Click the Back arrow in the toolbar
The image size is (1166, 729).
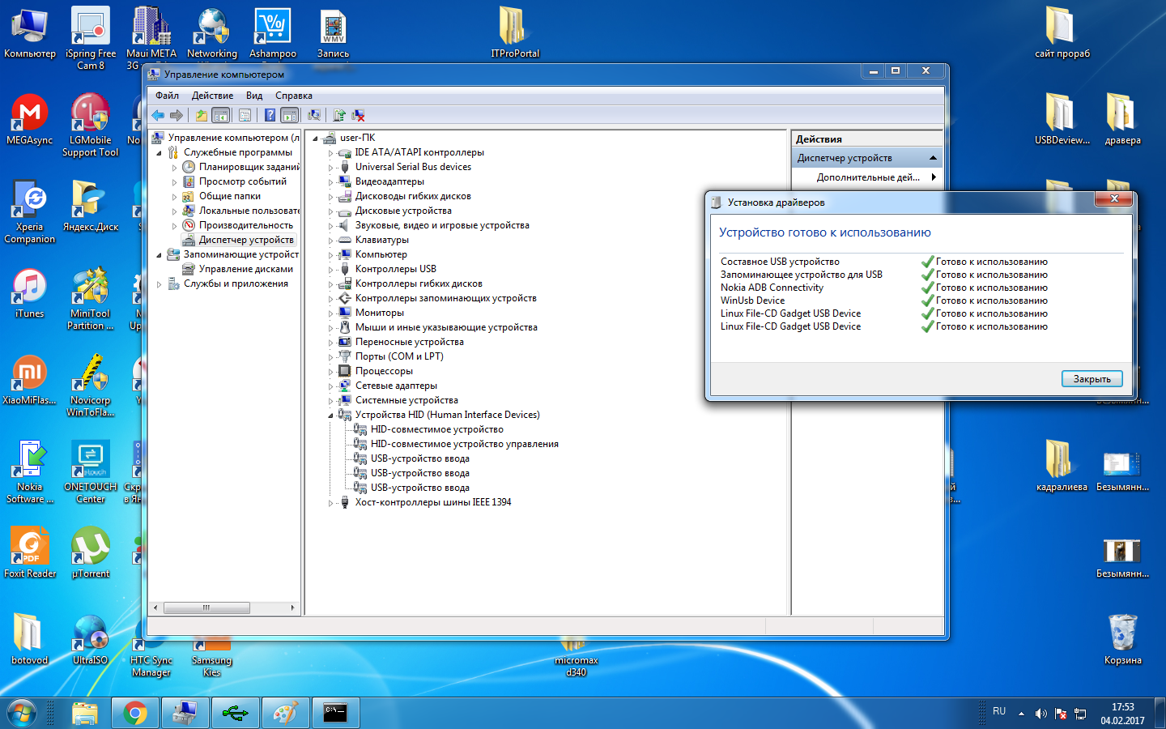click(158, 116)
